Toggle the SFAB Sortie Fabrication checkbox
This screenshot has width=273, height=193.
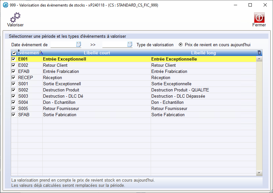[x=14, y=115]
